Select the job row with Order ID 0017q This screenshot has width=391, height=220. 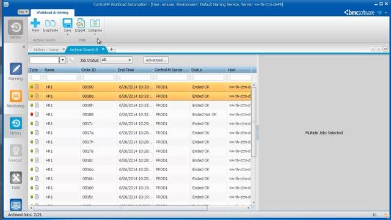[x=140, y=133]
